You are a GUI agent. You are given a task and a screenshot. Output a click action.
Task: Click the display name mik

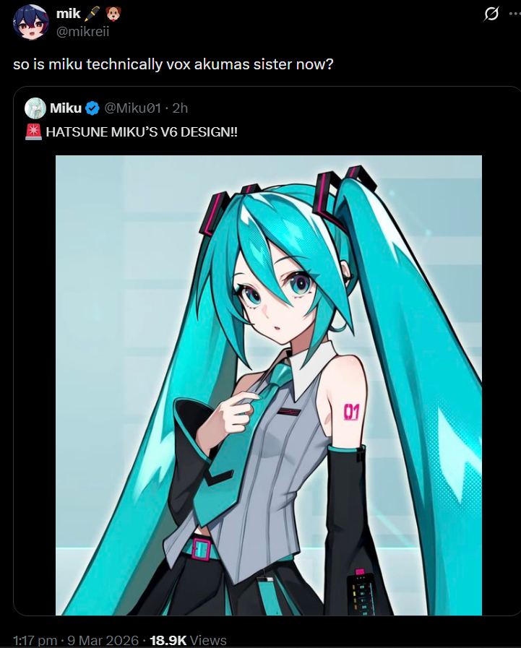pos(68,14)
